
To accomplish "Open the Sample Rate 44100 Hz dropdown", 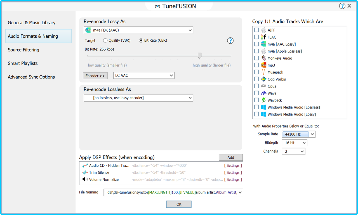I will click(x=298, y=134).
